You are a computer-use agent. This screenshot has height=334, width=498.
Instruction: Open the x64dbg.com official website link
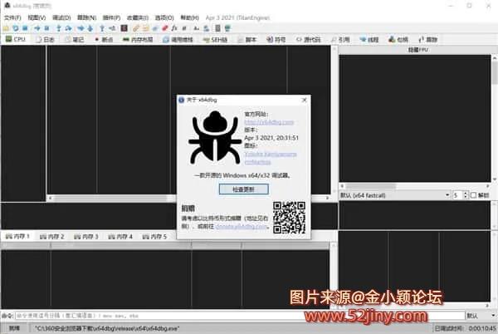click(269, 122)
